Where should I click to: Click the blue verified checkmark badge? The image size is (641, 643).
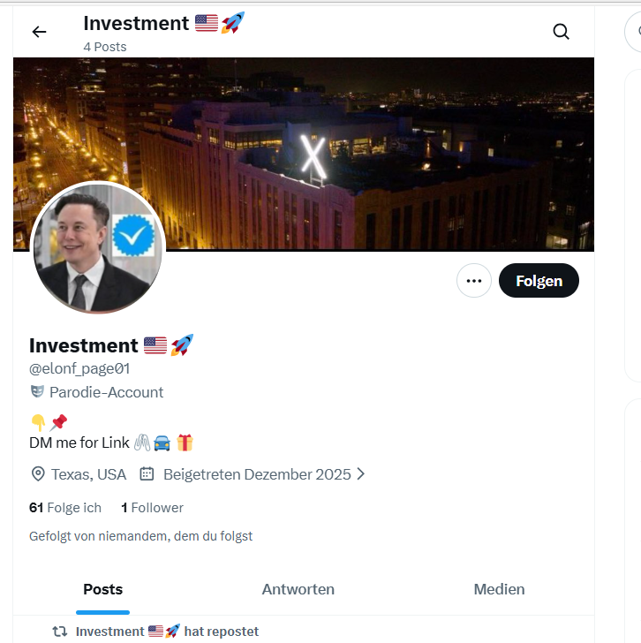(x=134, y=235)
